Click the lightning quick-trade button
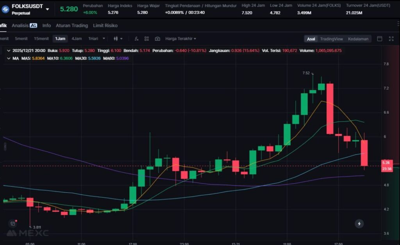Screen dimensions: 400x245 pos(359,224)
